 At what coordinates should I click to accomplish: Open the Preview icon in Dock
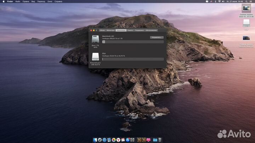[109, 140]
